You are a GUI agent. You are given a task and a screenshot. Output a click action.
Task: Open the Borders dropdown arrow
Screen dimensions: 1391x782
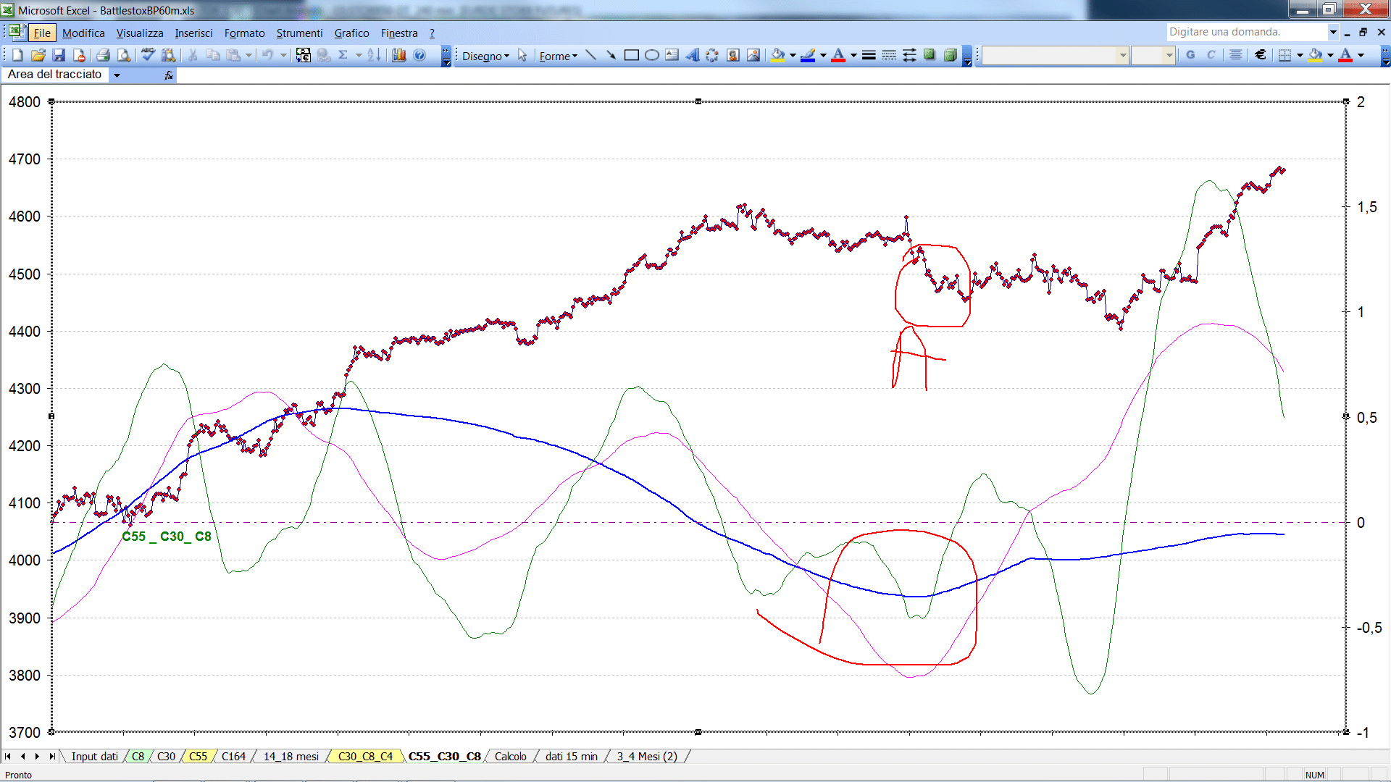pos(1300,55)
